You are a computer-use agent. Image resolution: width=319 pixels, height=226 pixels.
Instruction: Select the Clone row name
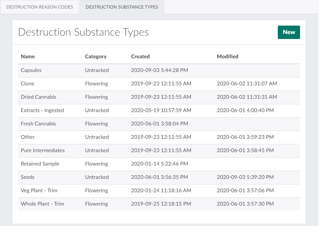point(27,84)
